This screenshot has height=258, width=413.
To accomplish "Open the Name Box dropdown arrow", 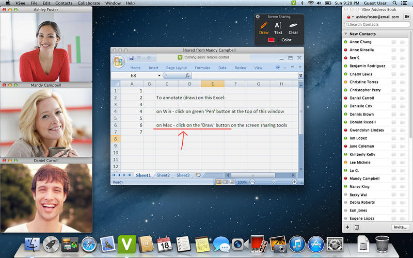I will (x=158, y=75).
